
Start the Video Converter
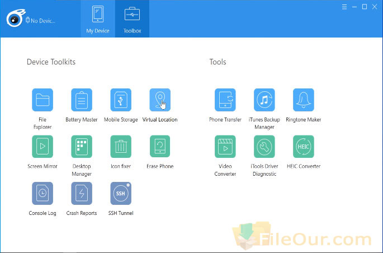click(x=225, y=147)
